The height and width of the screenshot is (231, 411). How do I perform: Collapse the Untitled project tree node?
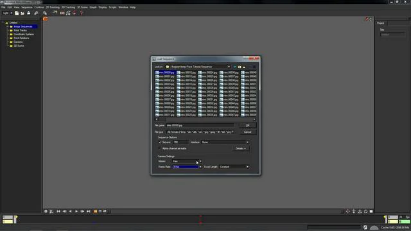(3, 23)
